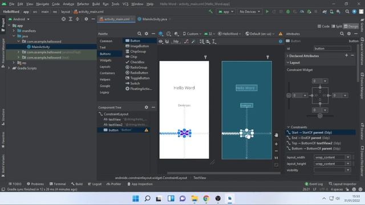Open the Guidelines tool in designer toolbar
The image size is (365, 205).
pos(214,42)
